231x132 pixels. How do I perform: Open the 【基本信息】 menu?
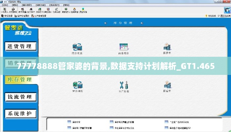(27, 5)
